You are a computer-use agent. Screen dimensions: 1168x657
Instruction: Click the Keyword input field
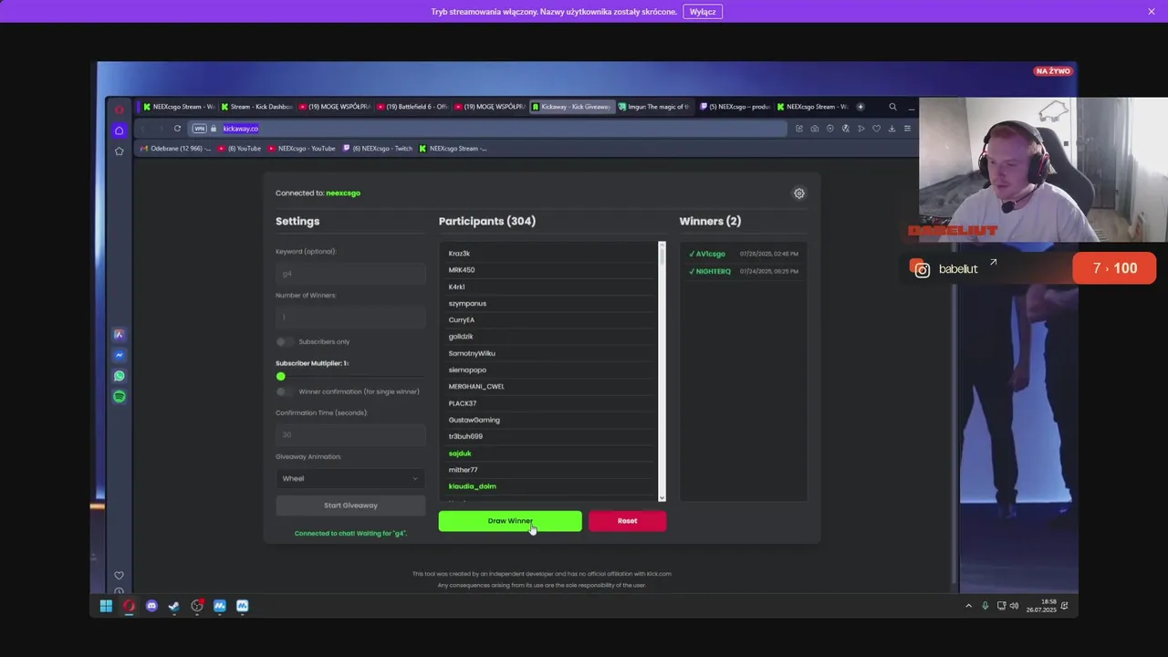(350, 274)
